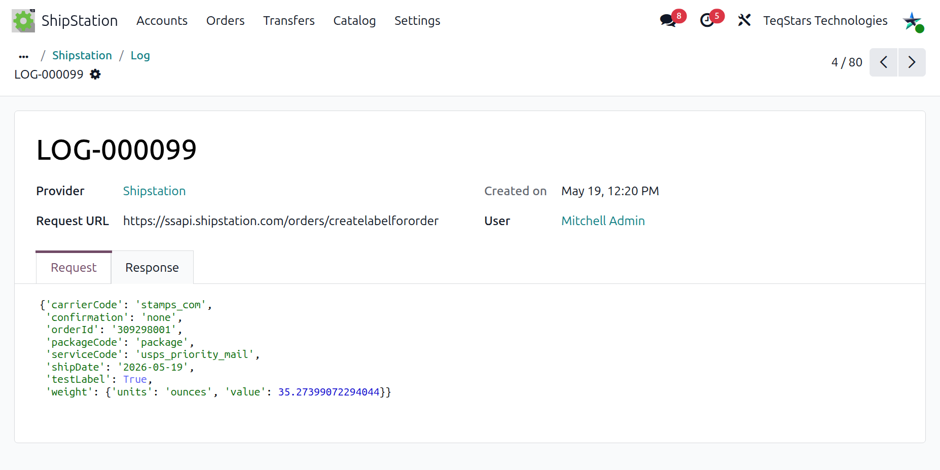This screenshot has height=470, width=940.
Task: Click the Request URL field label
Action: click(x=73, y=221)
